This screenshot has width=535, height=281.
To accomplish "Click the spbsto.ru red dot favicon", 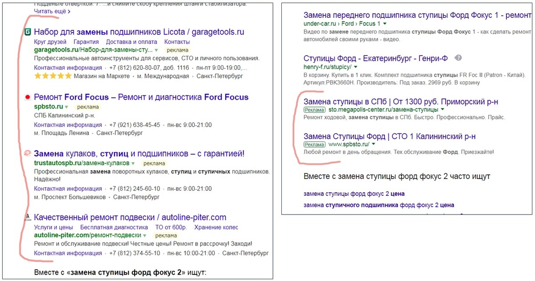I will tap(27, 97).
